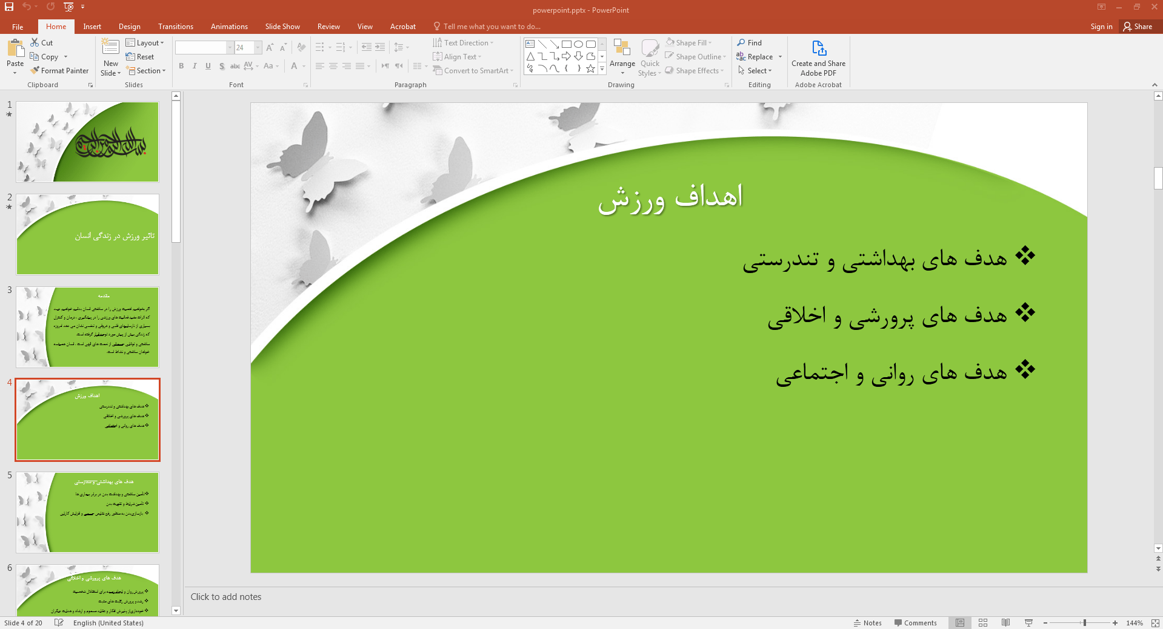Click the zoom slider handle
This screenshot has height=629, width=1163.
(x=1085, y=622)
